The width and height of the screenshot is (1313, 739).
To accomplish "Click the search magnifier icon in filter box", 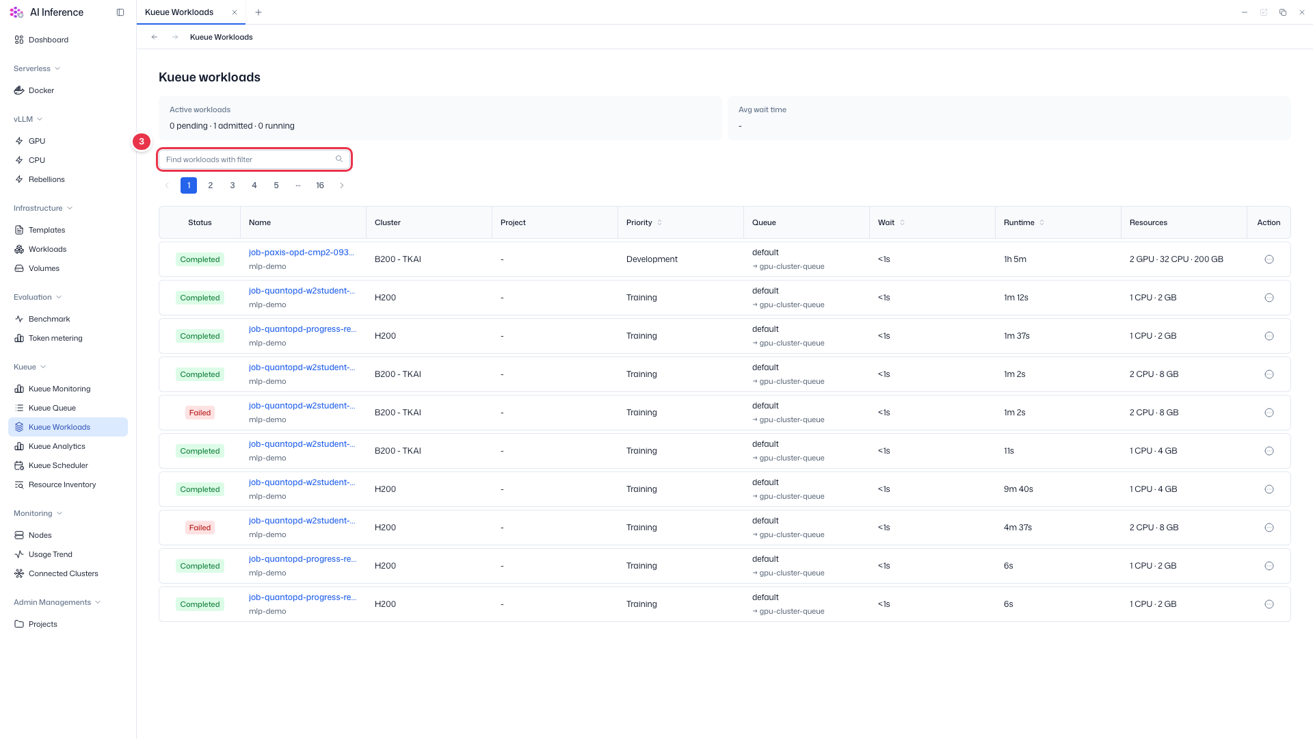I will (339, 159).
